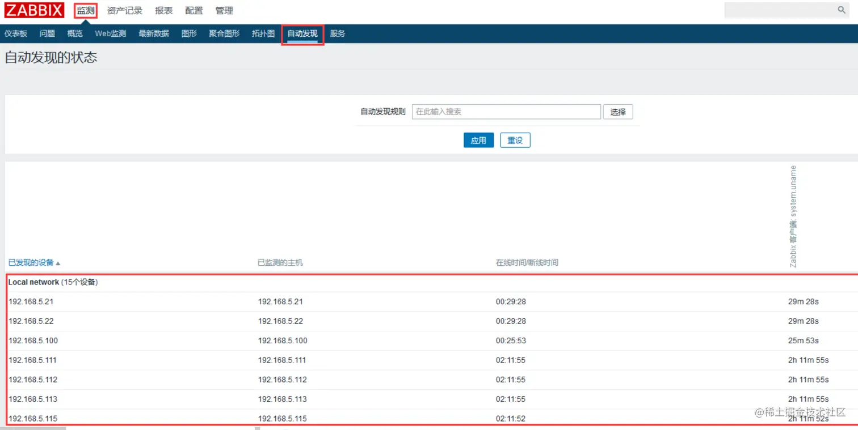Click uptime 02:11:55 in the 192.168.5.111 row
The image size is (858, 430).
coord(511,360)
